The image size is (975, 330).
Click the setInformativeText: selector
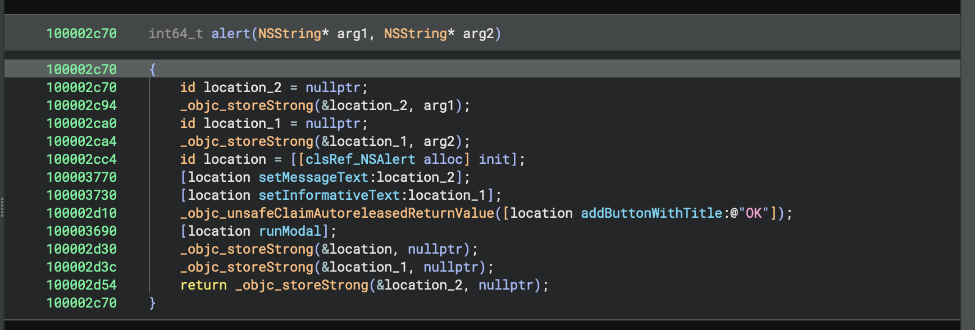click(x=332, y=195)
